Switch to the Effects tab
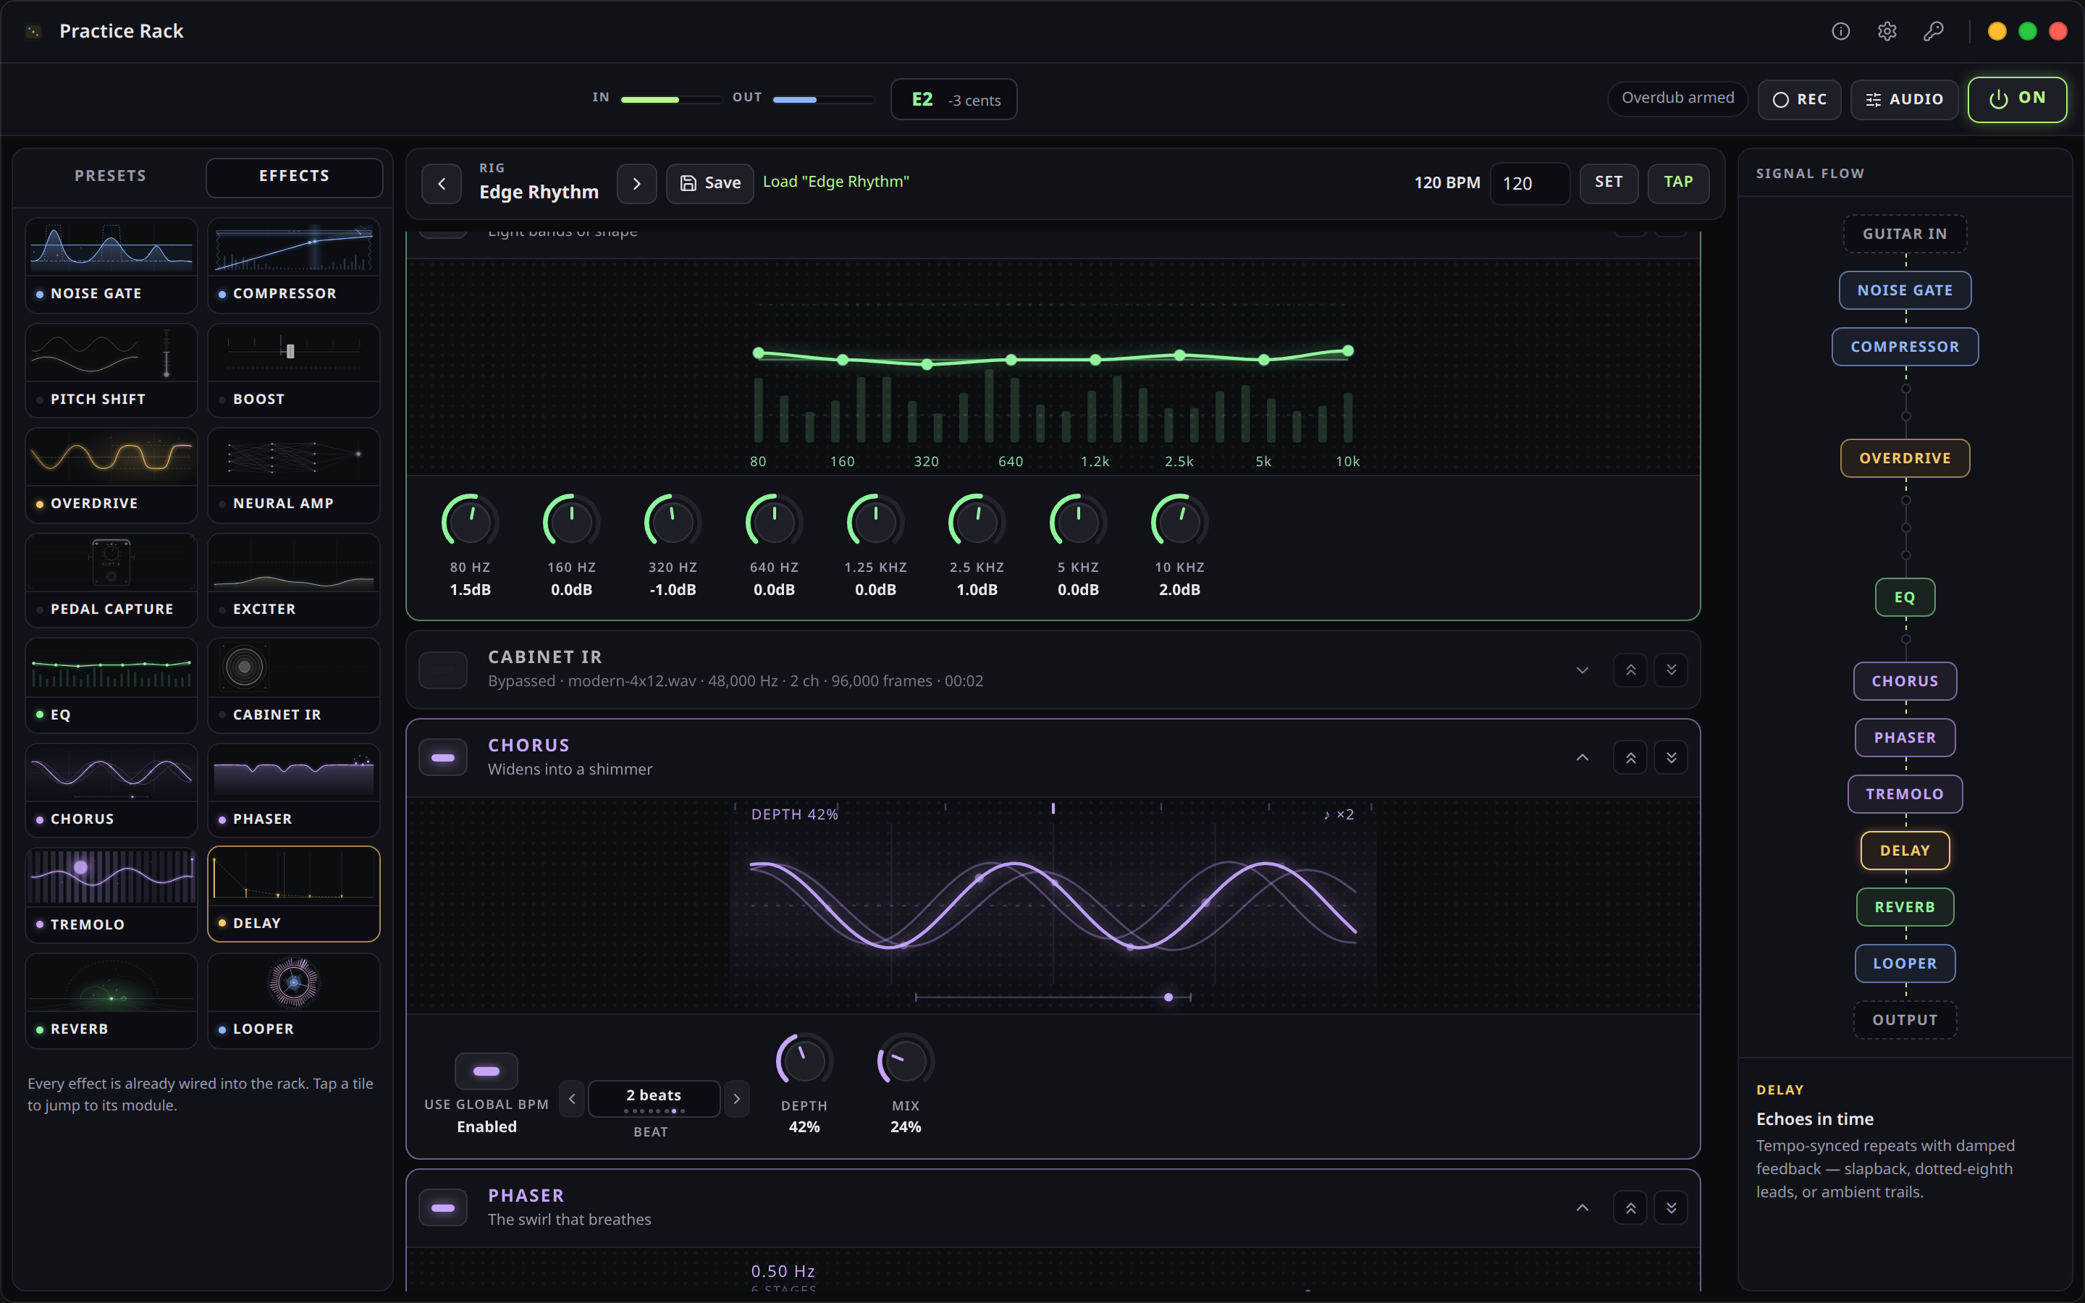This screenshot has height=1303, width=2085. click(x=294, y=177)
